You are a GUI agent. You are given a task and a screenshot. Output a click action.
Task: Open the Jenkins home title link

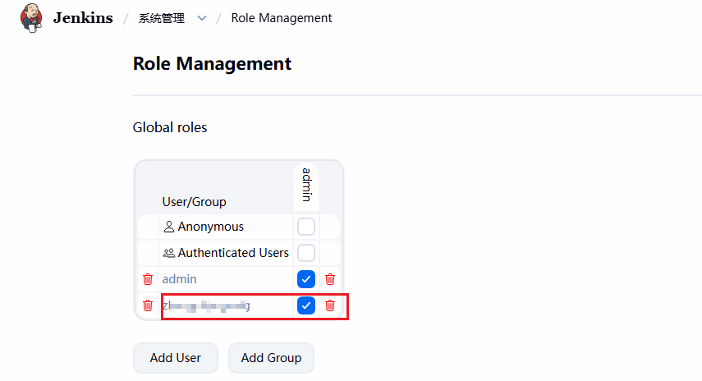point(83,18)
